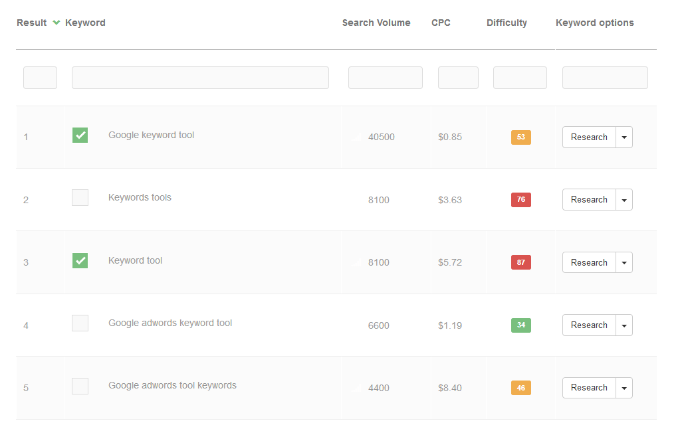
Task: Click the keyword text Keyword tool
Action: point(135,260)
